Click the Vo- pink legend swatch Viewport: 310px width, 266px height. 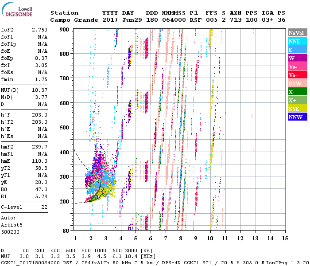pyautogui.click(x=297, y=66)
